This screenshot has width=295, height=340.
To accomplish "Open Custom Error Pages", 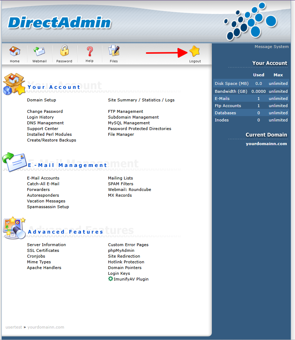I will point(128,245).
